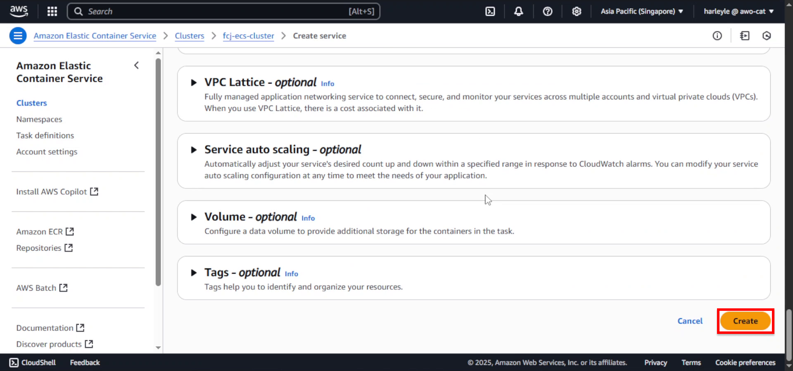Open the Asia Pacific (Singapore) region dropdown
Viewport: 793px width, 371px height.
point(641,11)
